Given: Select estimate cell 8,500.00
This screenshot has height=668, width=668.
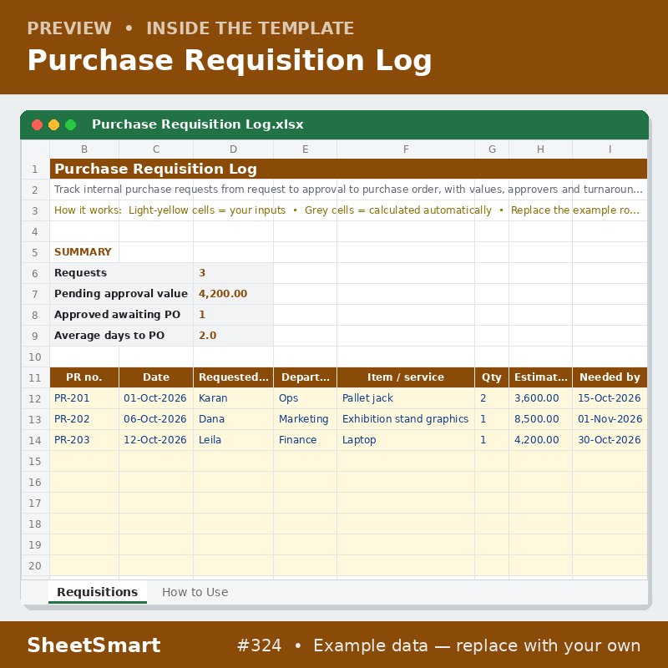Looking at the screenshot, I should pyautogui.click(x=540, y=419).
